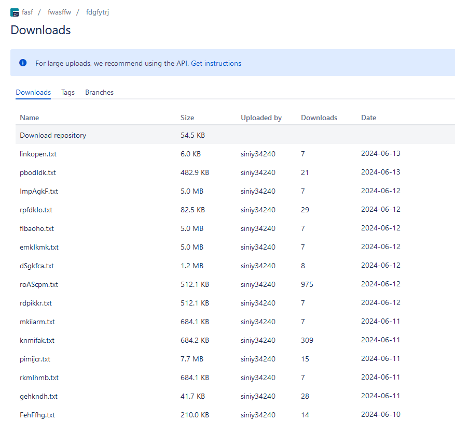Click the 15 downloads count
The height and width of the screenshot is (421, 455).
305,359
